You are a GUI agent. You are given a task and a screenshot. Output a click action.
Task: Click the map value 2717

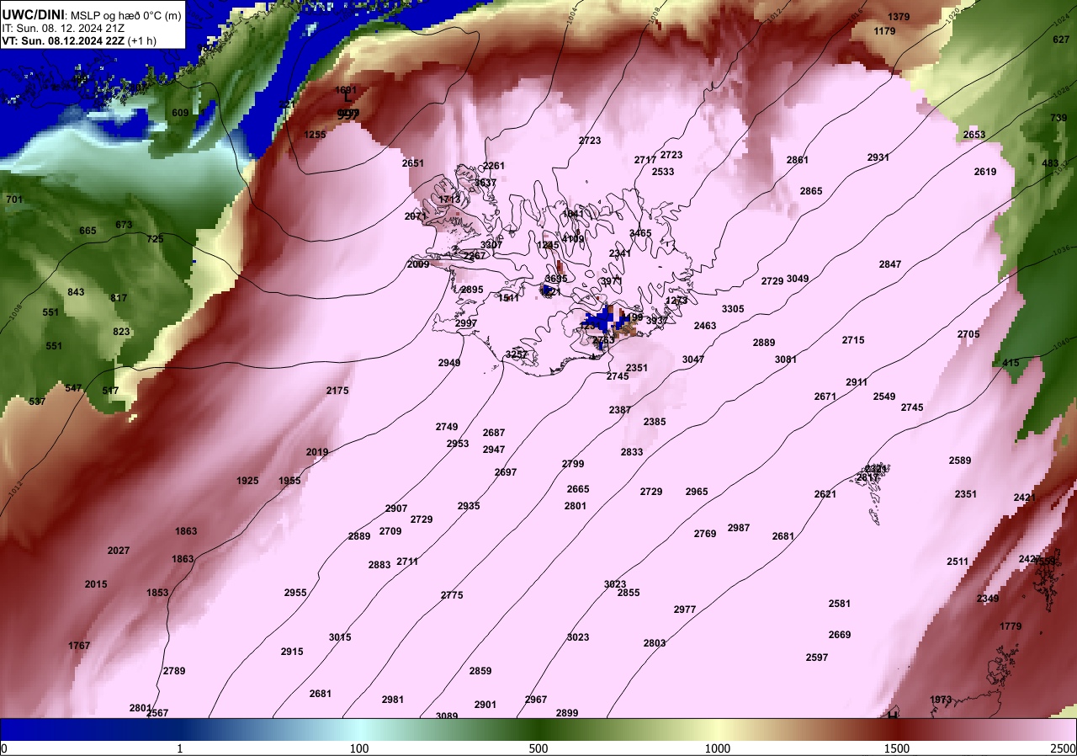pos(645,160)
